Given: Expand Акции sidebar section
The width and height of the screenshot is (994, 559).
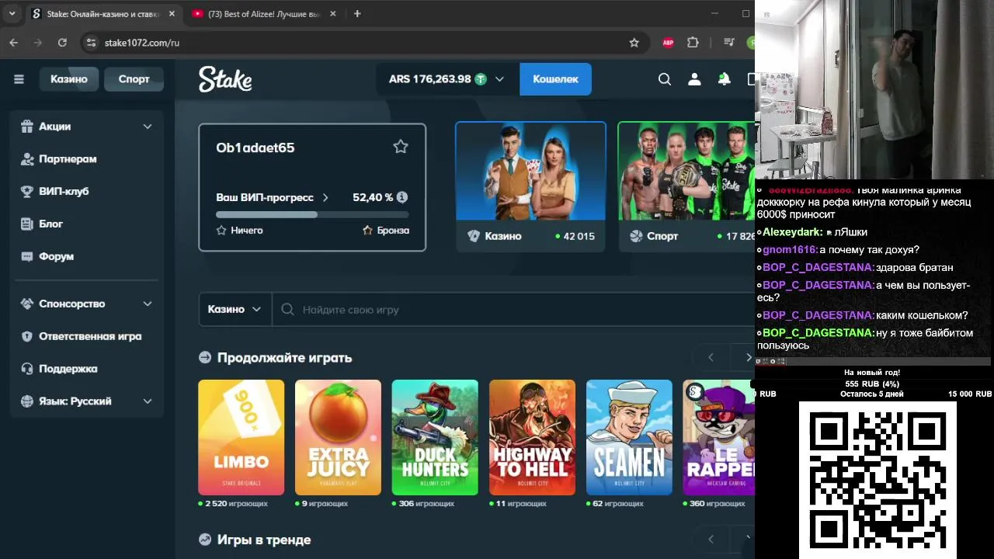Looking at the screenshot, I should (87, 127).
